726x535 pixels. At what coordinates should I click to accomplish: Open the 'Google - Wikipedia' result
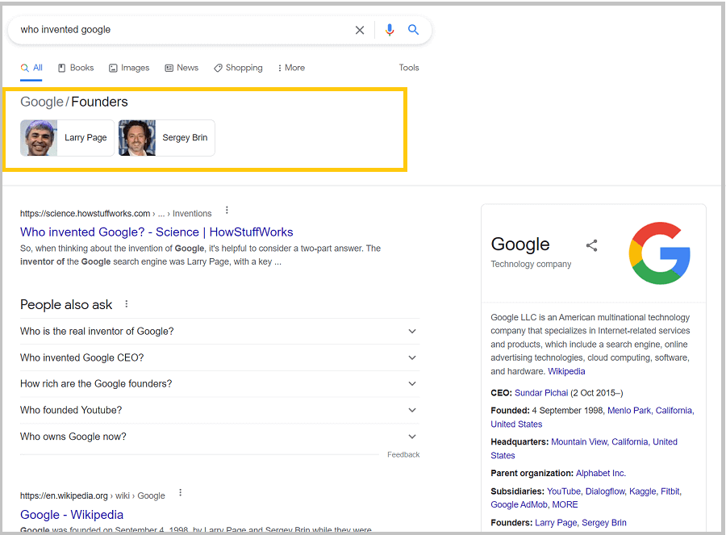pyautogui.click(x=72, y=515)
